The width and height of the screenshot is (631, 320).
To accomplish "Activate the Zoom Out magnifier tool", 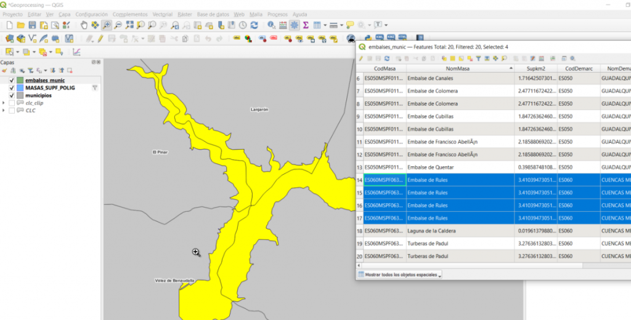I will click(x=118, y=25).
